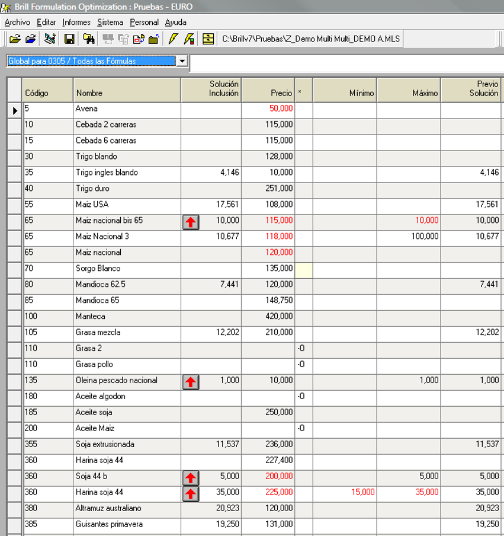Open the Global para 0305 formula dropdown
This screenshot has height=536, width=504.
pos(182,61)
